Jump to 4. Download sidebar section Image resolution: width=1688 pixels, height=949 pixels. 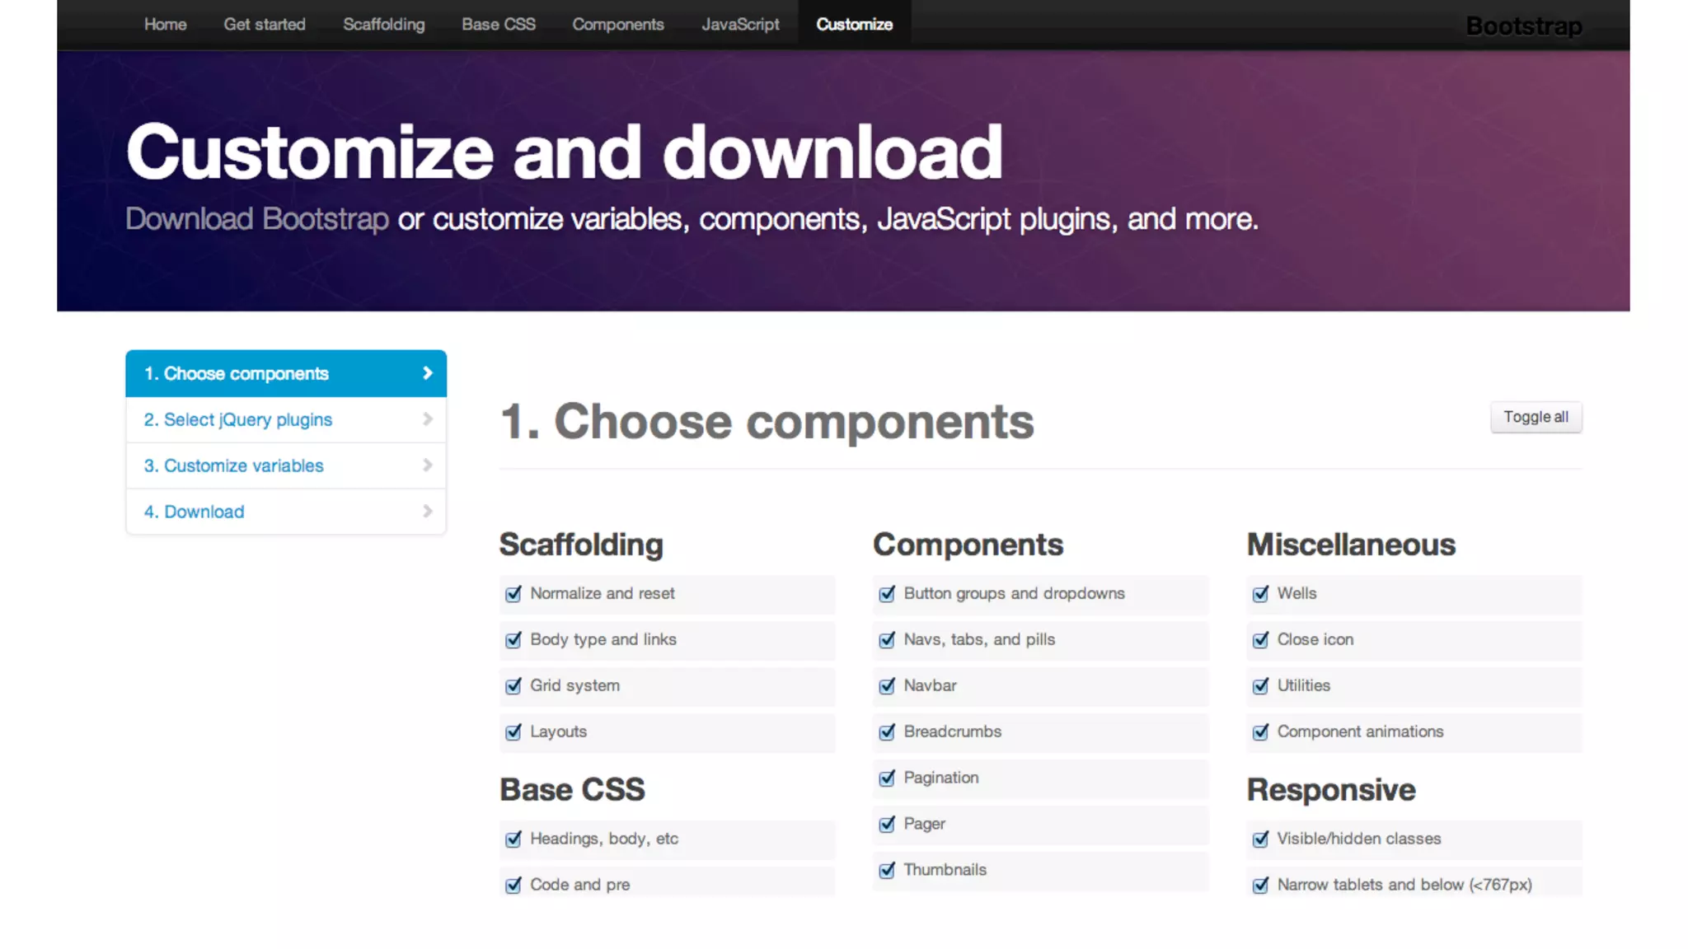(x=195, y=512)
